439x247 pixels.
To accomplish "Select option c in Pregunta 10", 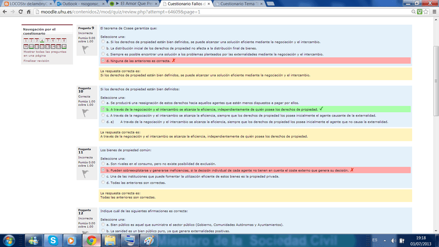I will coord(103,115).
